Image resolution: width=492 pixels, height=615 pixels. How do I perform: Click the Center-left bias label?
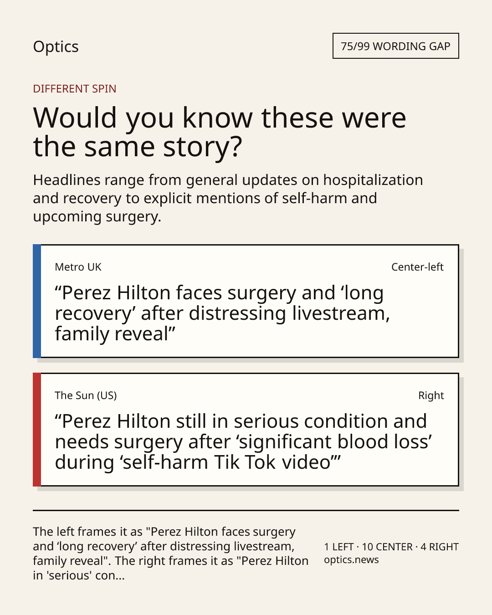click(417, 267)
